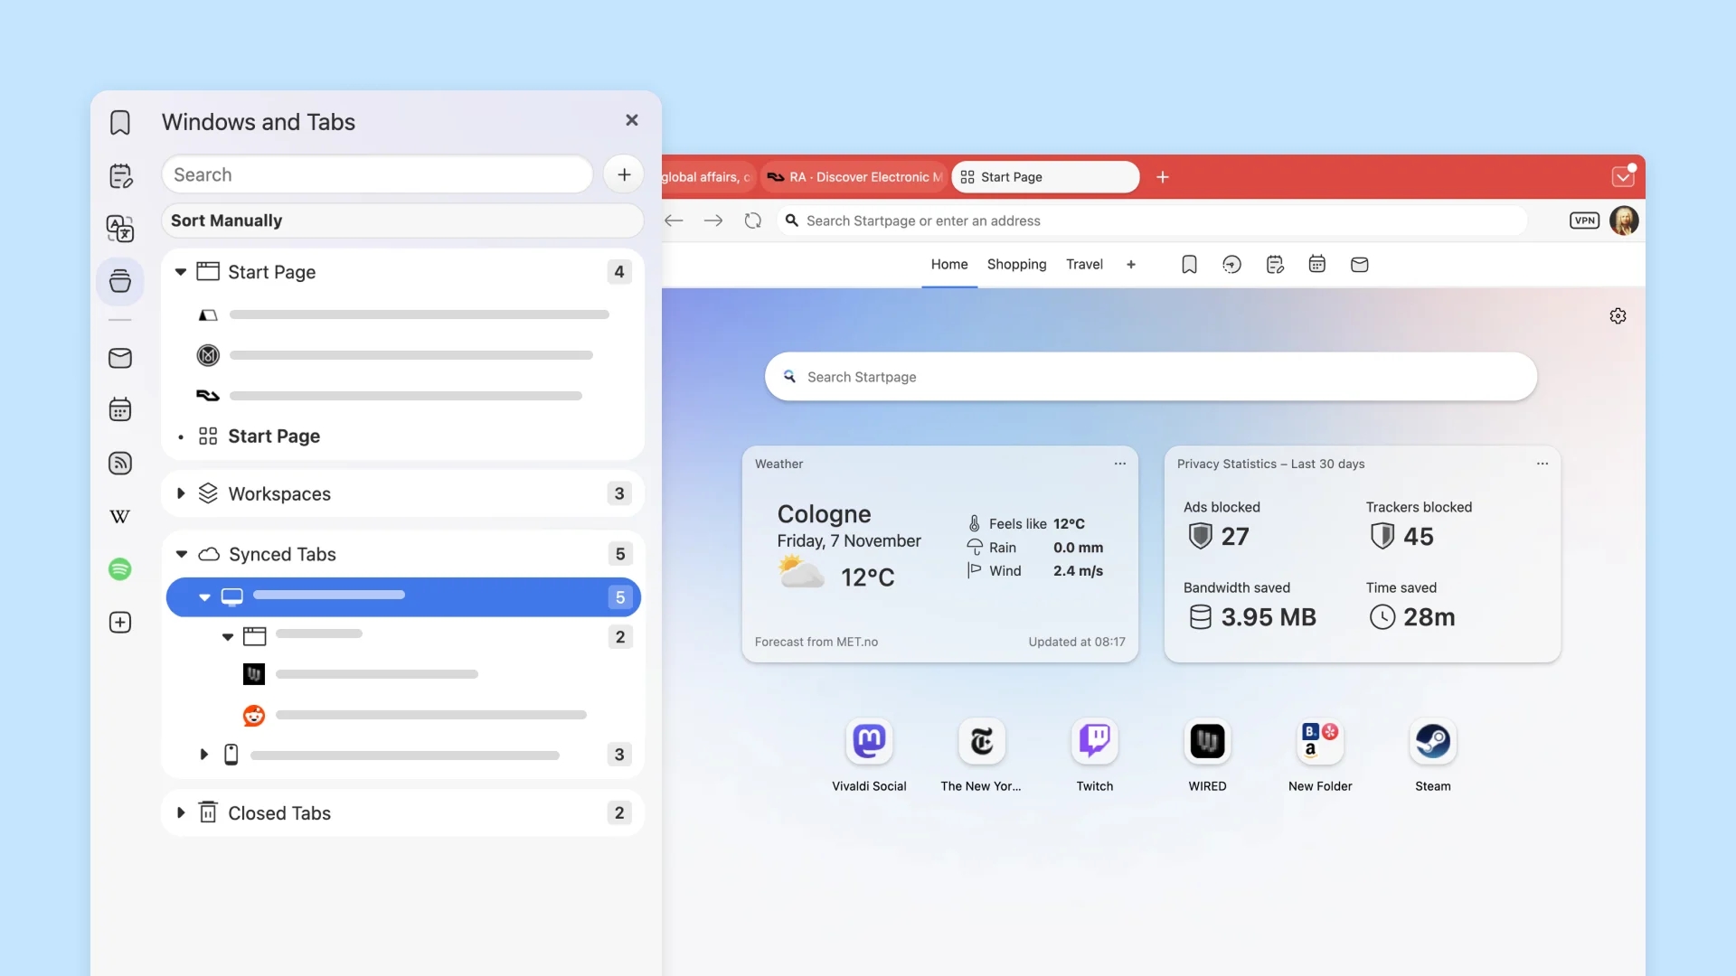Open the Translate panel
Image resolution: width=1736 pixels, height=976 pixels.
[x=120, y=229]
